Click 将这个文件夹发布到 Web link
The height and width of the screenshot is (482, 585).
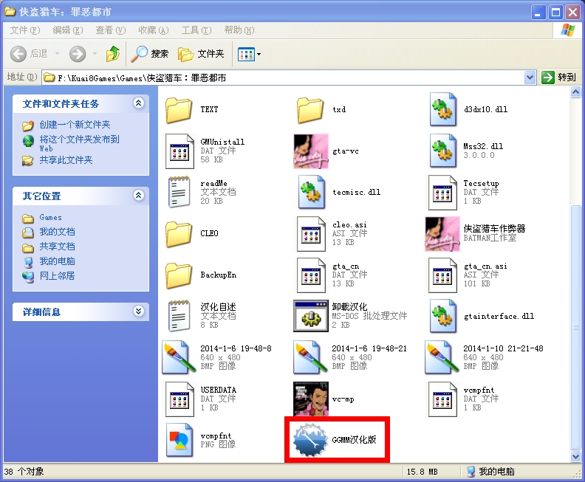tap(79, 143)
